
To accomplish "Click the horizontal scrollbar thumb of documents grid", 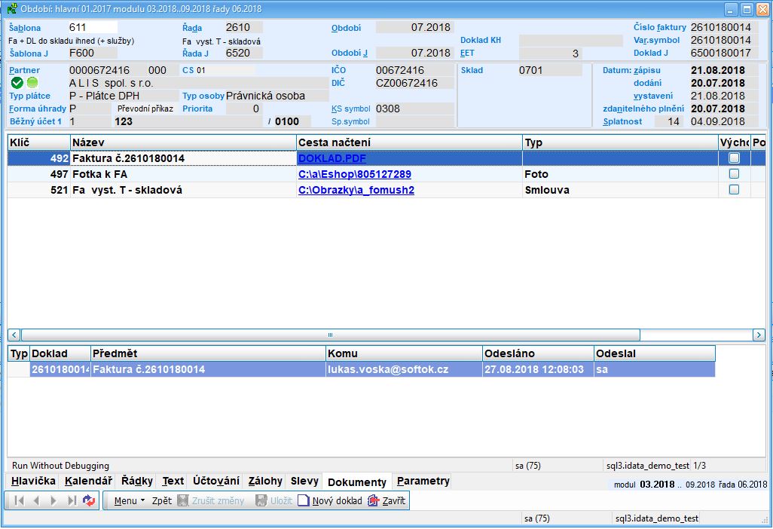I will [x=330, y=335].
